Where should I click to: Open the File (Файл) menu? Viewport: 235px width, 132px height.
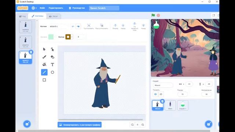(x=42, y=8)
